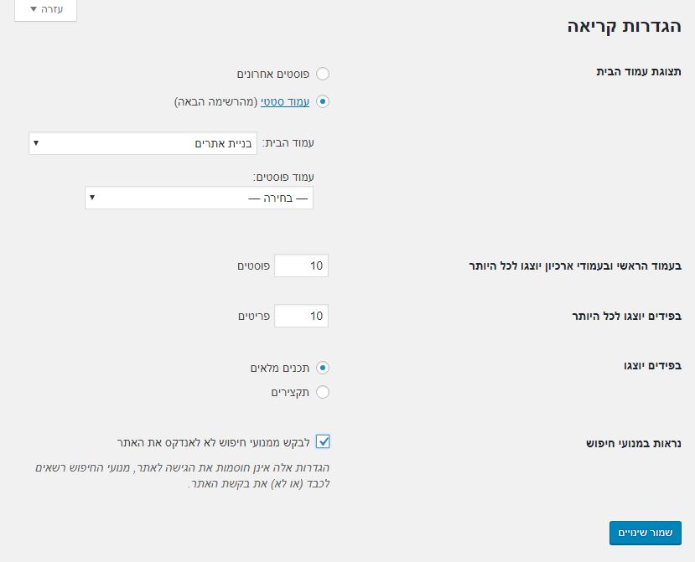Click the לבקש ממנועי חיפוש label text
Screen dimensions: 695x562
pos(213,443)
